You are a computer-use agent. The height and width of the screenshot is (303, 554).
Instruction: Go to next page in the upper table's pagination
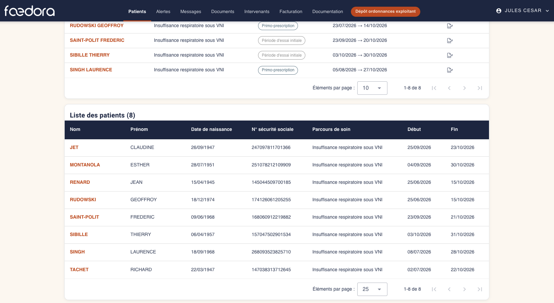tap(465, 88)
